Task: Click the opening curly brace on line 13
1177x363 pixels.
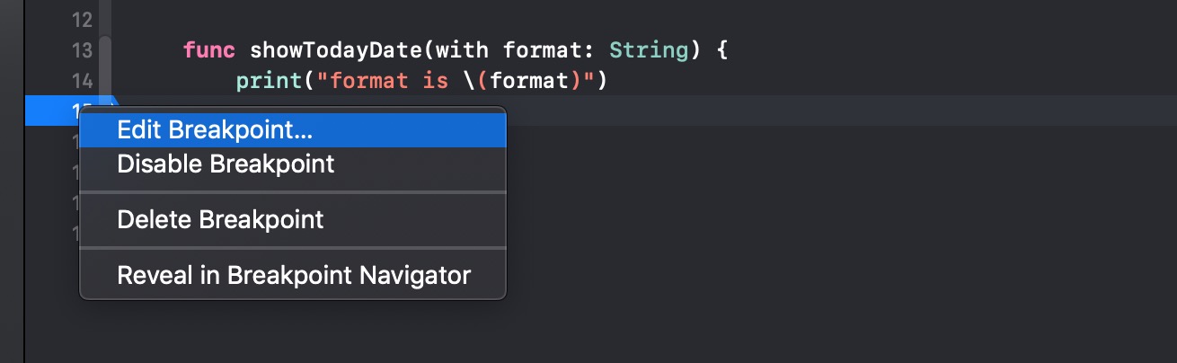Action: [x=721, y=50]
